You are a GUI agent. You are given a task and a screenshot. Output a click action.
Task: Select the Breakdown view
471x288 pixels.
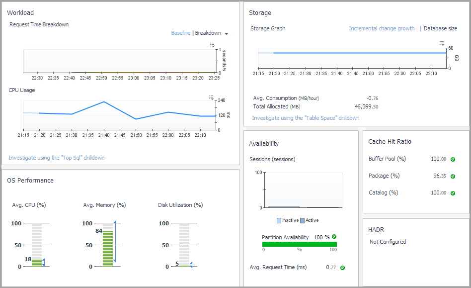208,33
